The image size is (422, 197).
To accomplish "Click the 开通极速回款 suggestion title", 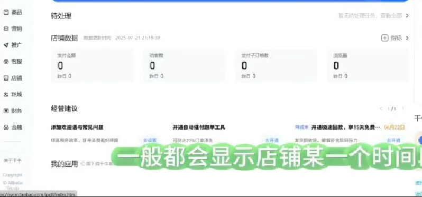I will point(345,127).
